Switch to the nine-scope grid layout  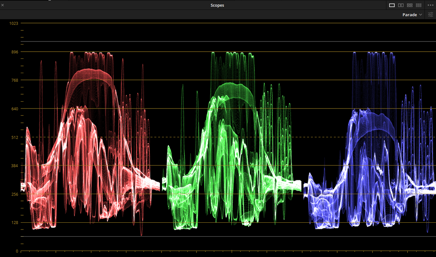[x=419, y=5]
